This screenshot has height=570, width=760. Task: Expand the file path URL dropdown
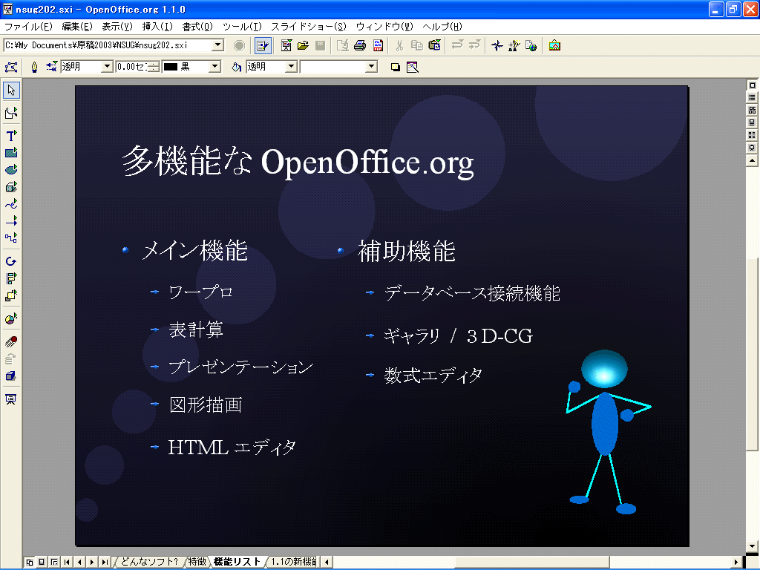(218, 45)
